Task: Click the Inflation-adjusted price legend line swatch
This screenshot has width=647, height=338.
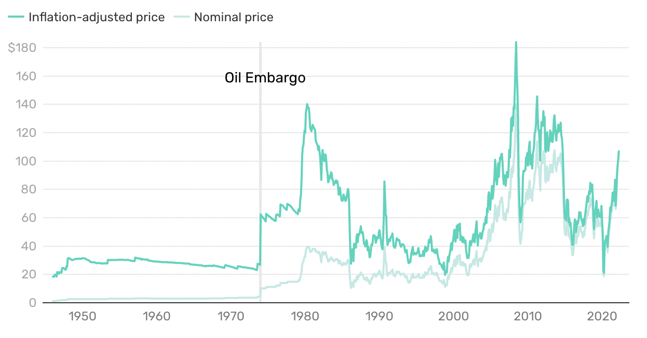Action: click(17, 17)
